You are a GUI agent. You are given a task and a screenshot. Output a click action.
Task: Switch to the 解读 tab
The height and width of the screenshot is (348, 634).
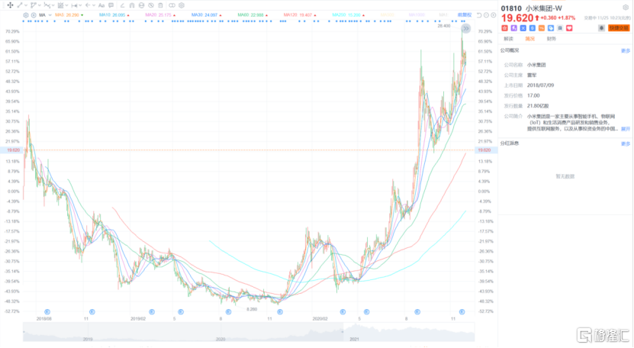508,39
